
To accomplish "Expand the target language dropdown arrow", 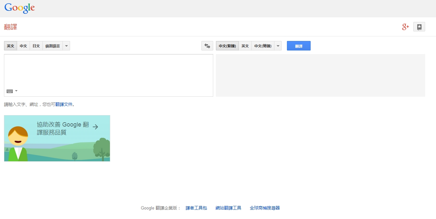I will (278, 46).
